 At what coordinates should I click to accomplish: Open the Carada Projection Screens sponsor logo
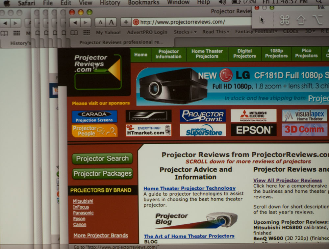(94, 116)
